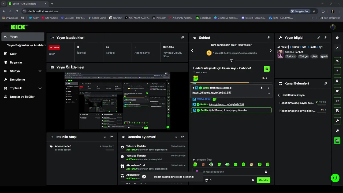Send the chat message with Gönder
Viewport: 343px width, 193px height.
tap(263, 180)
